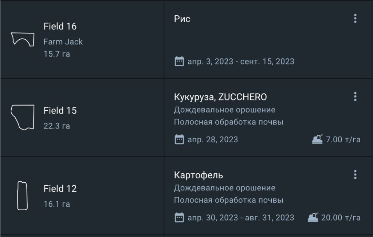The height and width of the screenshot is (237, 373).
Task: Open the Кукуруза, ZUCCHERO options menu
Action: point(355,96)
